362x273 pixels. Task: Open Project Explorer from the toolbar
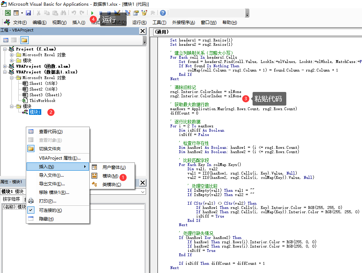coord(128,13)
